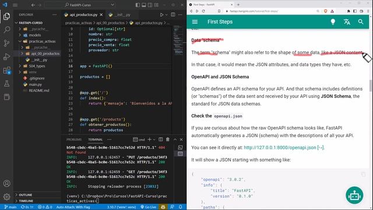373x210 pixels.
Task: Open the Accounts icon in activity bar
Action: coord(6,183)
